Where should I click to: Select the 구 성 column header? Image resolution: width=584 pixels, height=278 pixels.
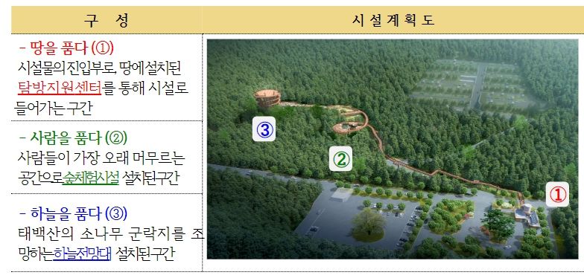click(107, 20)
